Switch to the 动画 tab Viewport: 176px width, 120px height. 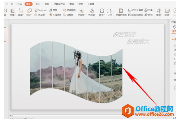click(x=47, y=4)
